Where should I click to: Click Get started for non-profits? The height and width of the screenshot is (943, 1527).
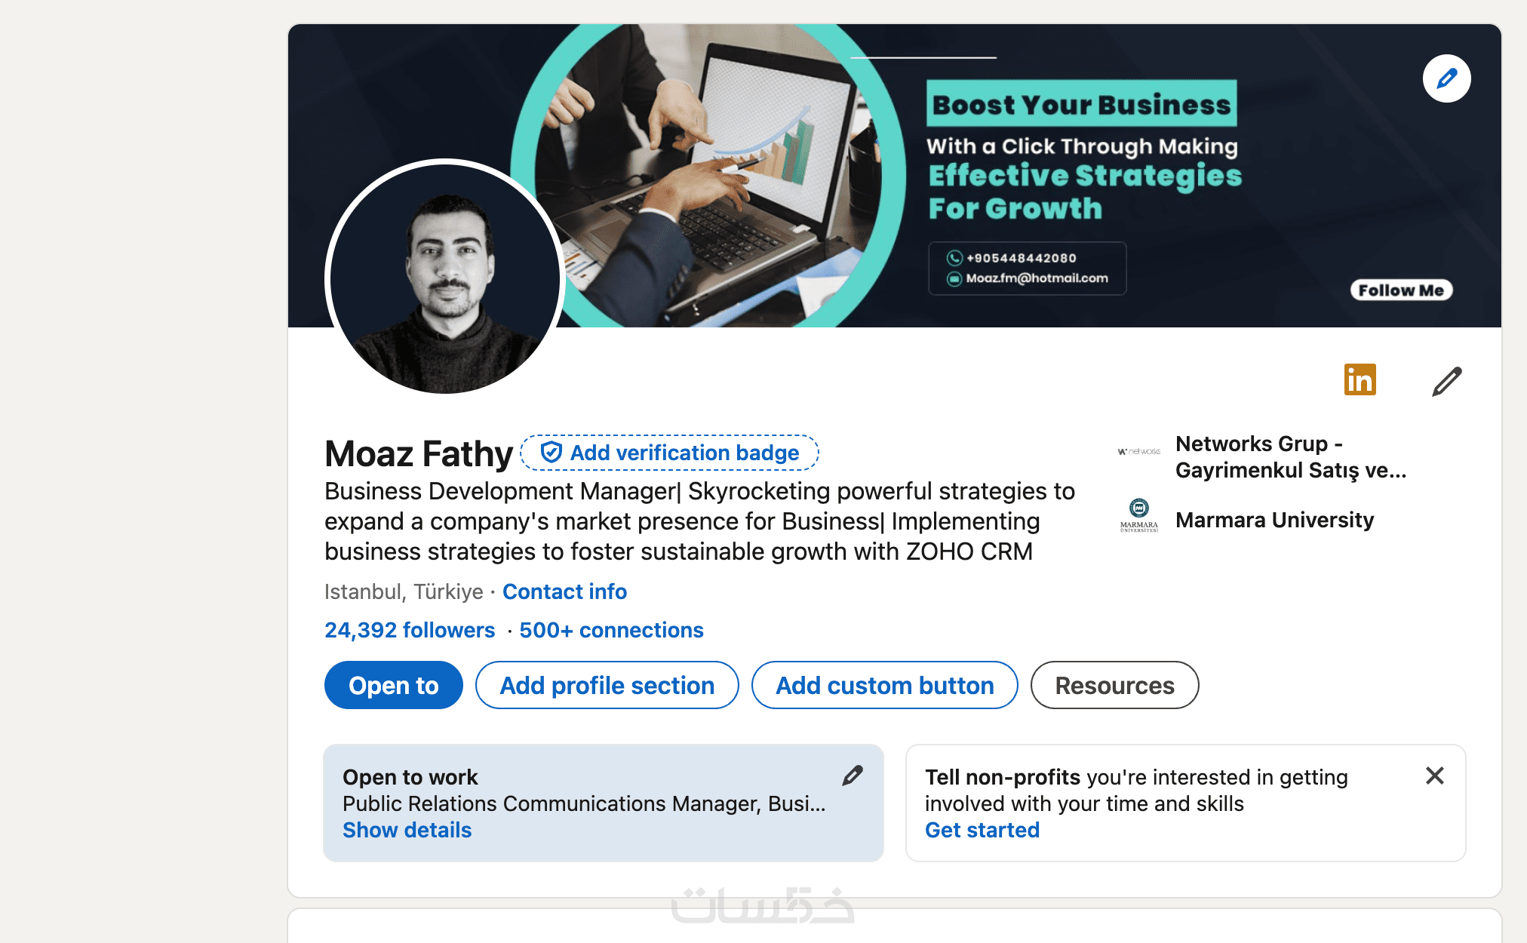pyautogui.click(x=982, y=830)
